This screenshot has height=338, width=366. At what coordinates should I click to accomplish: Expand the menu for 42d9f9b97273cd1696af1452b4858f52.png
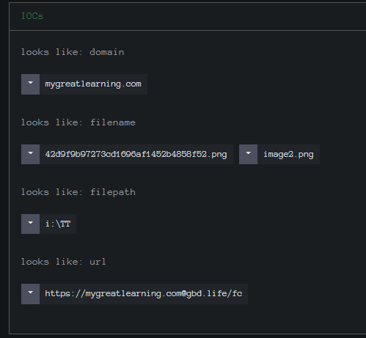[30, 154]
